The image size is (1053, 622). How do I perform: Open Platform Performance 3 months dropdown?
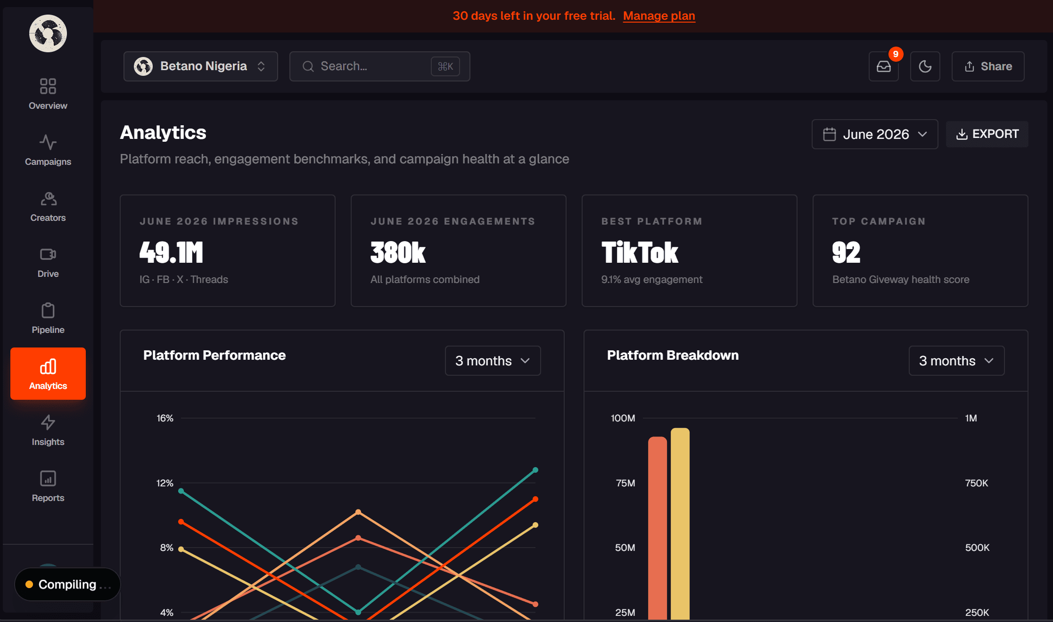click(493, 361)
